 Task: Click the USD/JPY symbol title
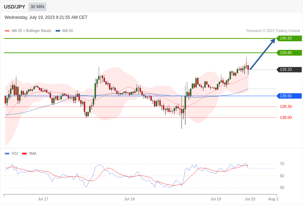point(15,7)
